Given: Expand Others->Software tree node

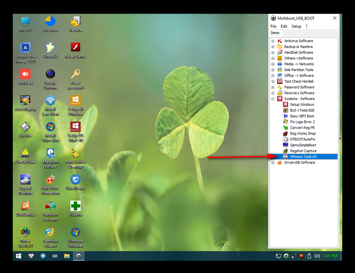Looking at the screenshot, I should click(x=273, y=58).
